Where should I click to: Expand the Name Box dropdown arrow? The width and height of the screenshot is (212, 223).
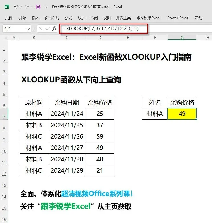(28, 29)
